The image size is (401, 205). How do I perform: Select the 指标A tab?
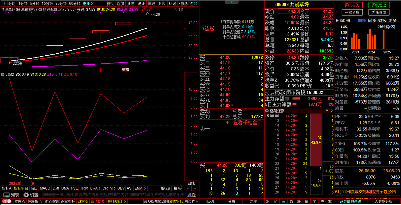(7, 188)
